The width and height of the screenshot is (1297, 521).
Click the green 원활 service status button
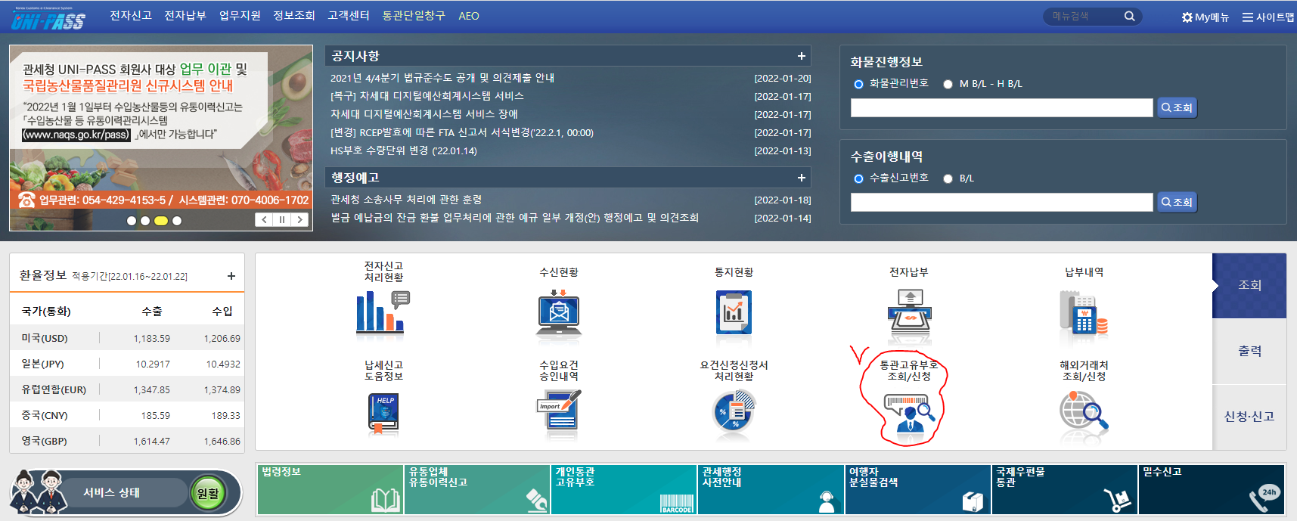click(208, 493)
